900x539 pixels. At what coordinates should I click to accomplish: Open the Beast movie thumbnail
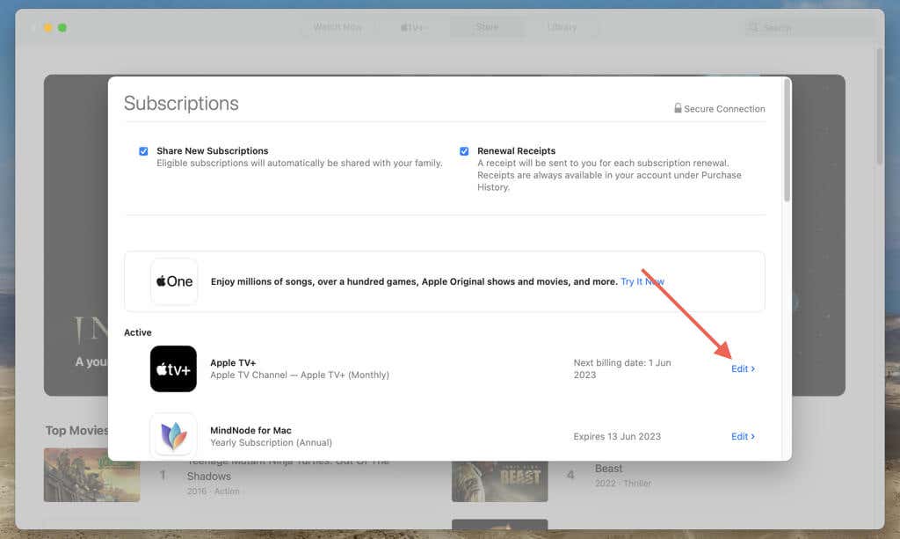(500, 479)
